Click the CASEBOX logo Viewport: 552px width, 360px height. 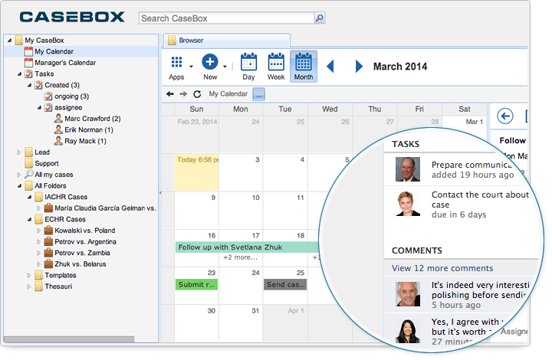[x=72, y=17]
